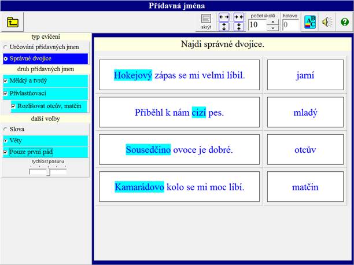Open help with green question mark
The image size is (354, 265).
coord(345,22)
